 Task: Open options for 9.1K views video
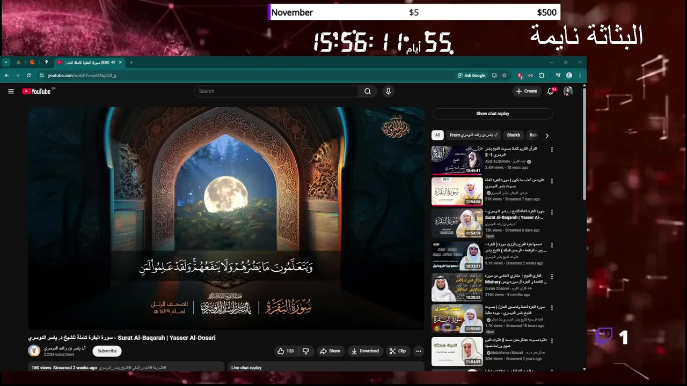click(552, 244)
